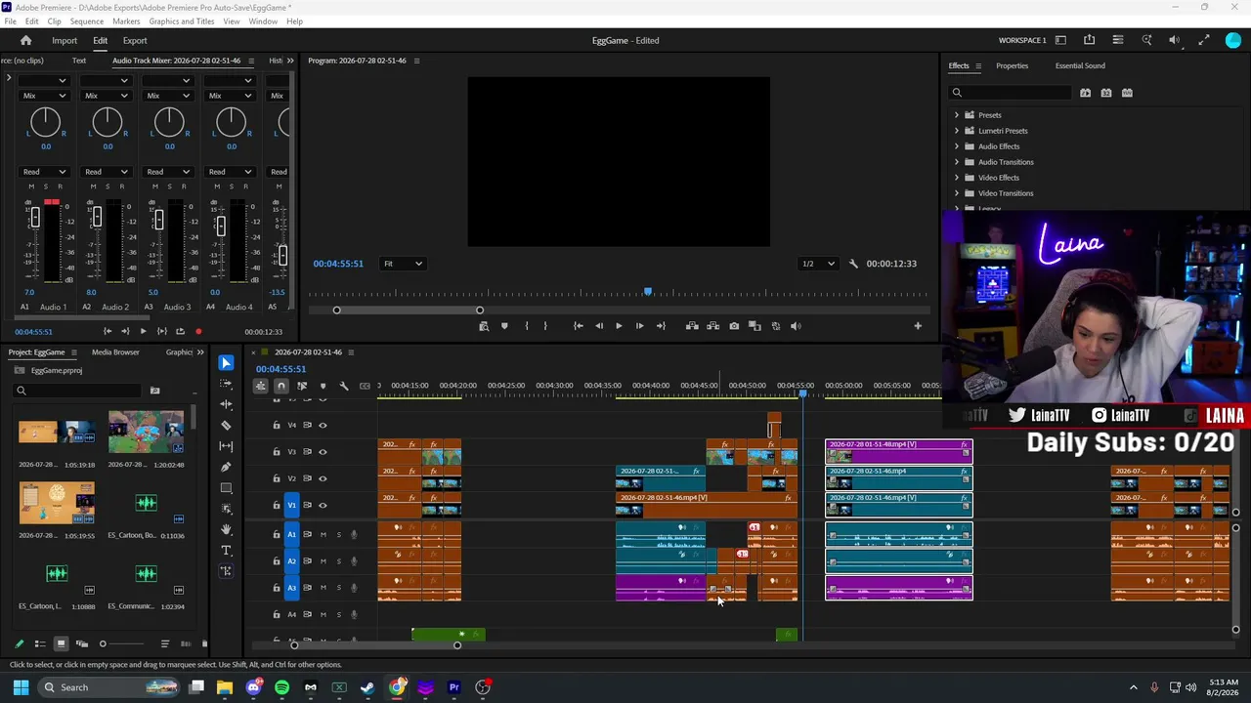Select the Track Select Forward tool
This screenshot has height=703, width=1251.
(226, 384)
